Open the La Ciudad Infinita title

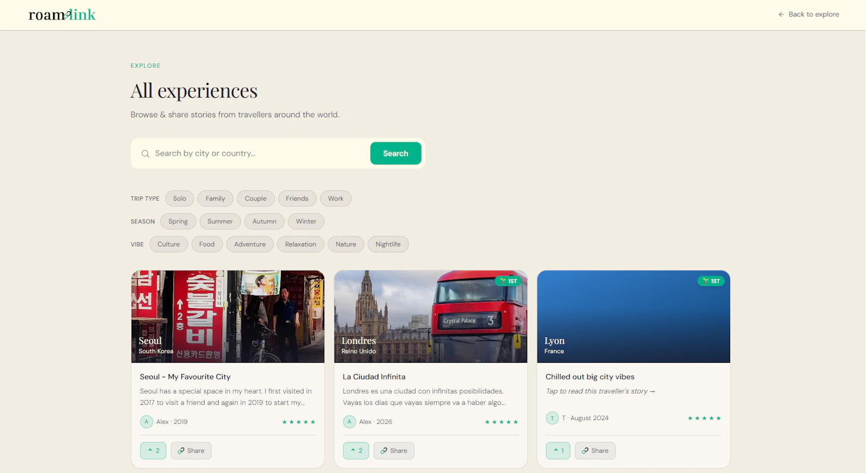click(x=374, y=377)
